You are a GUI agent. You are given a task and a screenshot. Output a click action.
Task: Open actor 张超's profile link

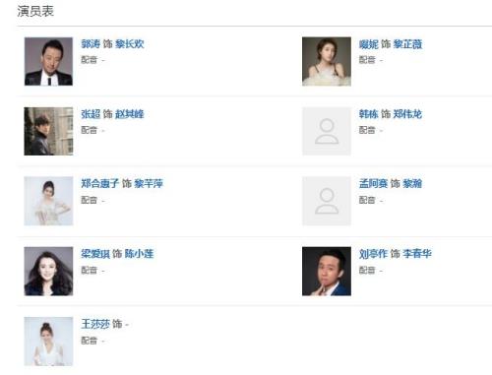coord(91,114)
